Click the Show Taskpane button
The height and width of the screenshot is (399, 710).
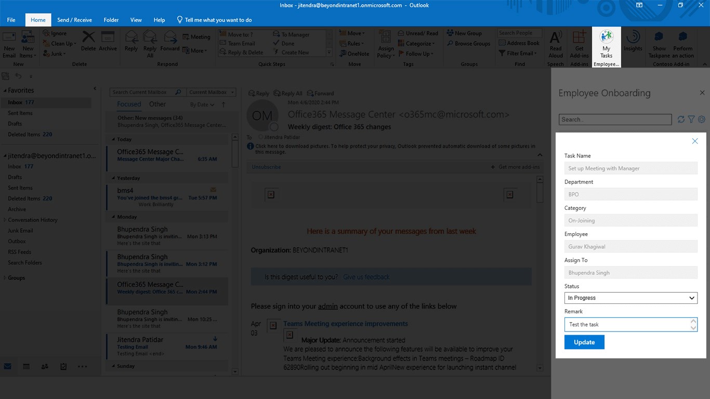click(x=659, y=45)
